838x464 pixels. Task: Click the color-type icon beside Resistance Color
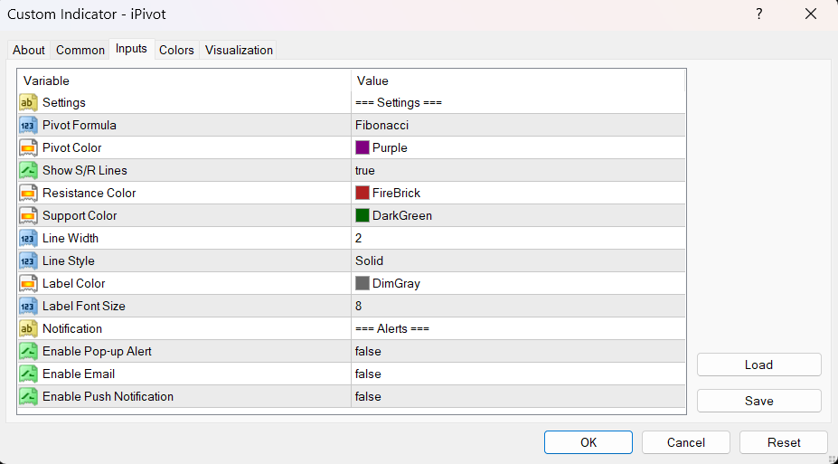coord(28,194)
